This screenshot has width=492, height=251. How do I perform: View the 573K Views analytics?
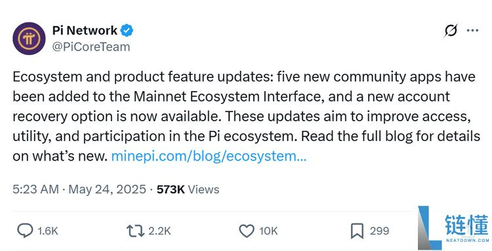tap(188, 189)
